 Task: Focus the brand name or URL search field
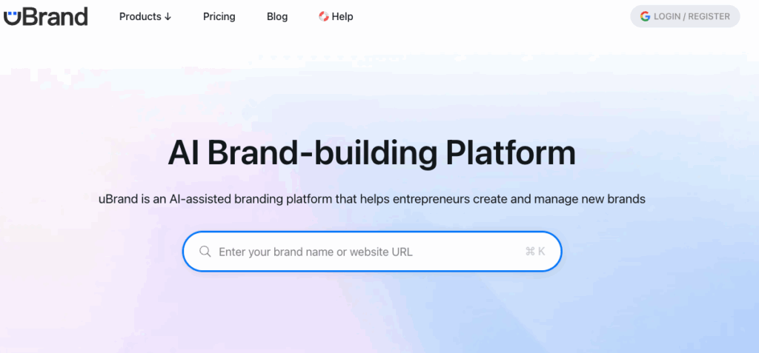coord(356,252)
